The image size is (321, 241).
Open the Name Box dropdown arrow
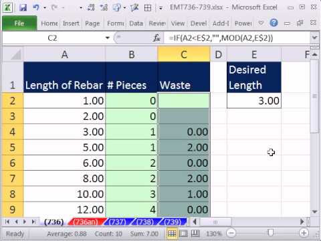(108, 38)
